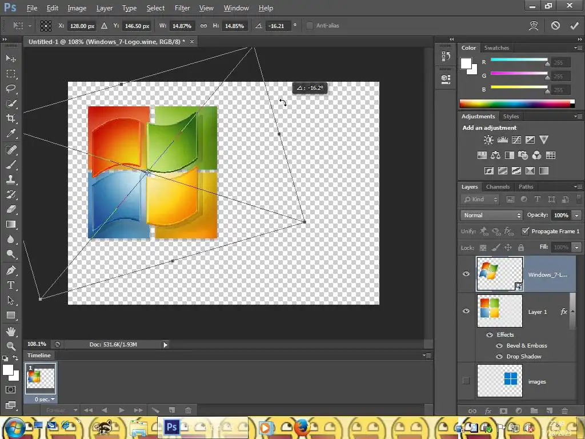The image size is (585, 439).
Task: Open the Opacity slider dropdown
Action: click(x=577, y=215)
